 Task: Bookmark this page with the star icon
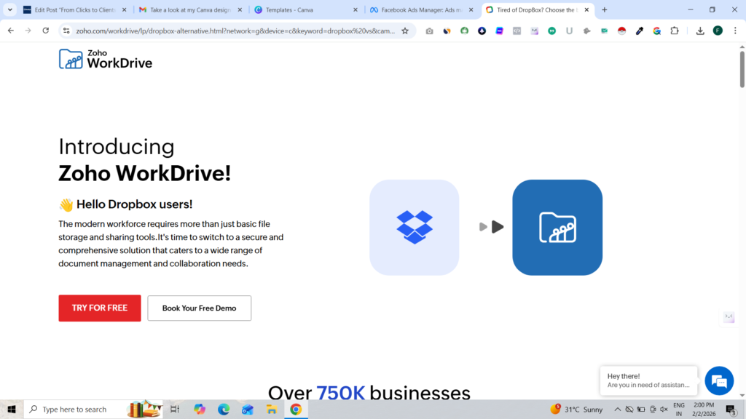tap(405, 31)
